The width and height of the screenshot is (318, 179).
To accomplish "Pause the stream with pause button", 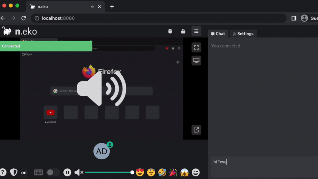I will point(67,173).
